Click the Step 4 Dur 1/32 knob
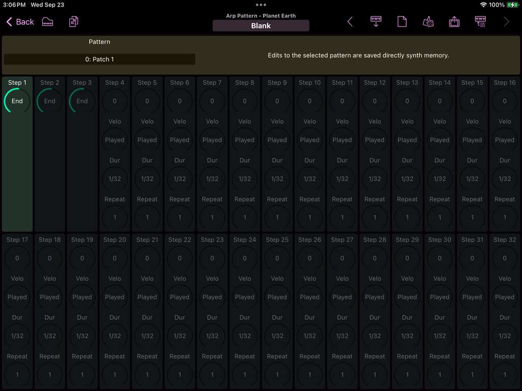This screenshot has height=391, width=522. [x=115, y=179]
